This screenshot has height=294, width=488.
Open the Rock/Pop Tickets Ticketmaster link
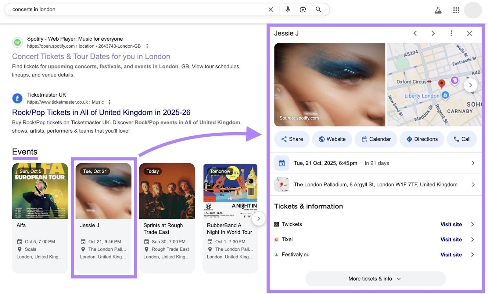coord(101,112)
